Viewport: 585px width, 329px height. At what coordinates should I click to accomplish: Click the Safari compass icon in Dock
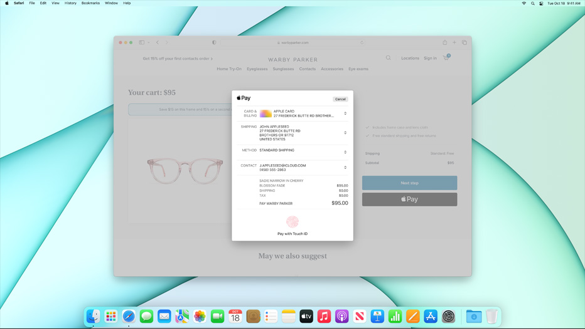click(x=129, y=316)
